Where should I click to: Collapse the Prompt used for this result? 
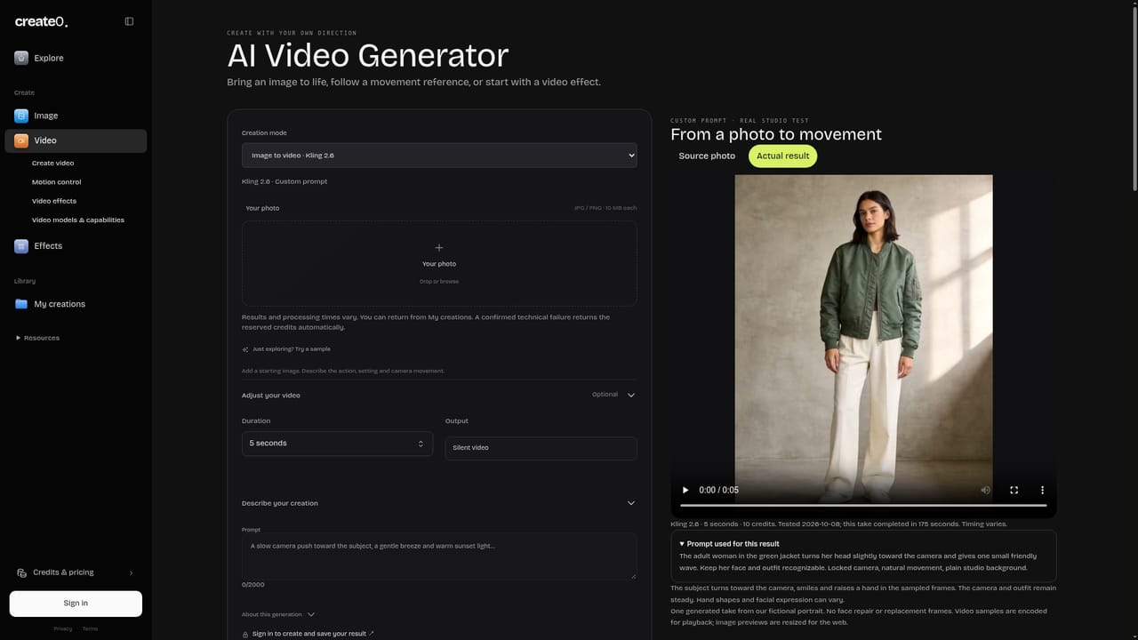click(729, 544)
